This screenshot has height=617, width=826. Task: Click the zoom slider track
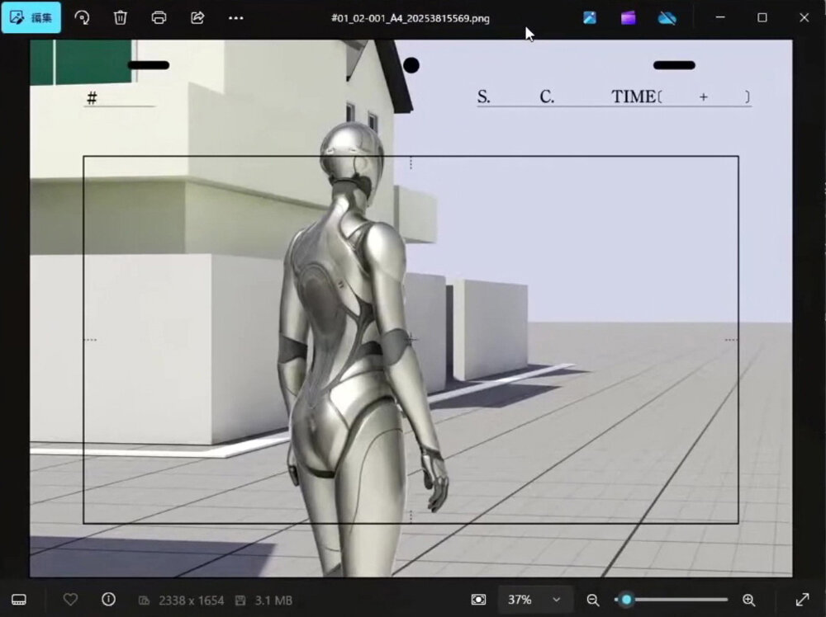pyautogui.click(x=677, y=600)
